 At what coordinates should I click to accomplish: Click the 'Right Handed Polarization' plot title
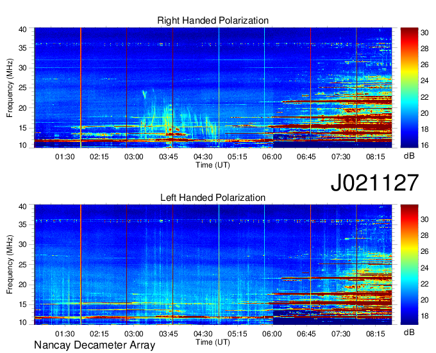pos(213,20)
